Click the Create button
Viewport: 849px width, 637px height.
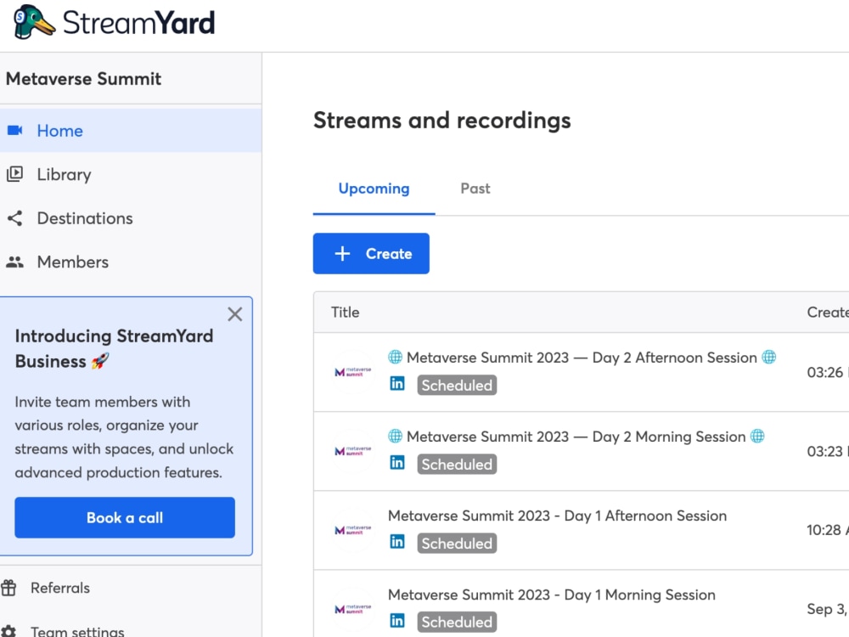371,253
